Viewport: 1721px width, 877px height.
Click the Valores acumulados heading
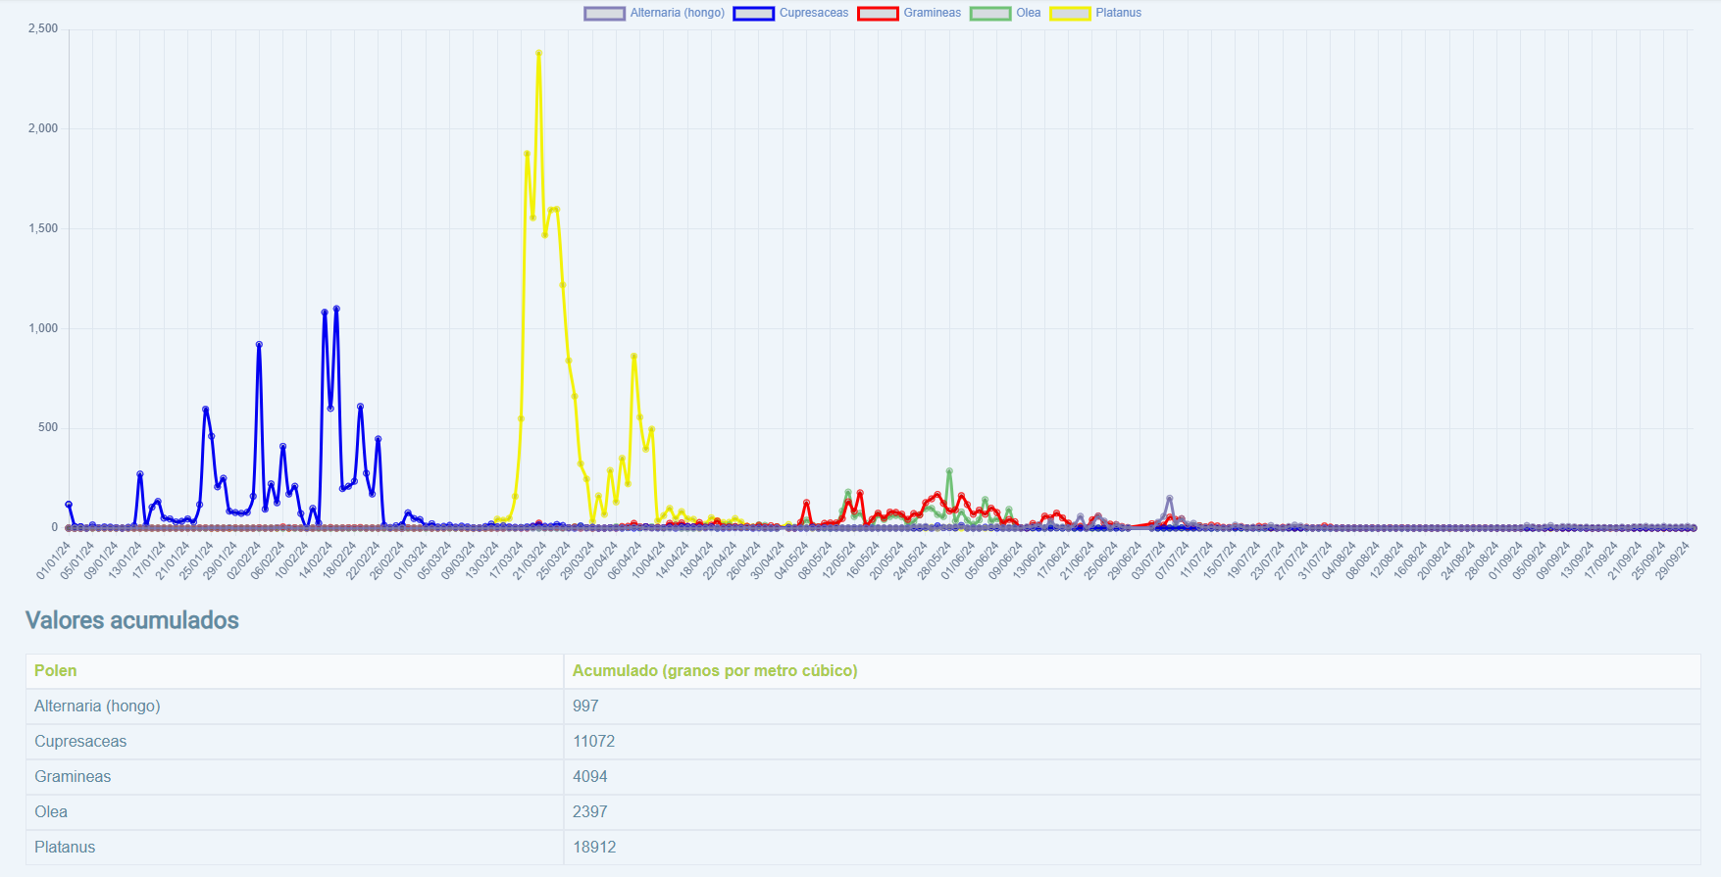point(132,620)
